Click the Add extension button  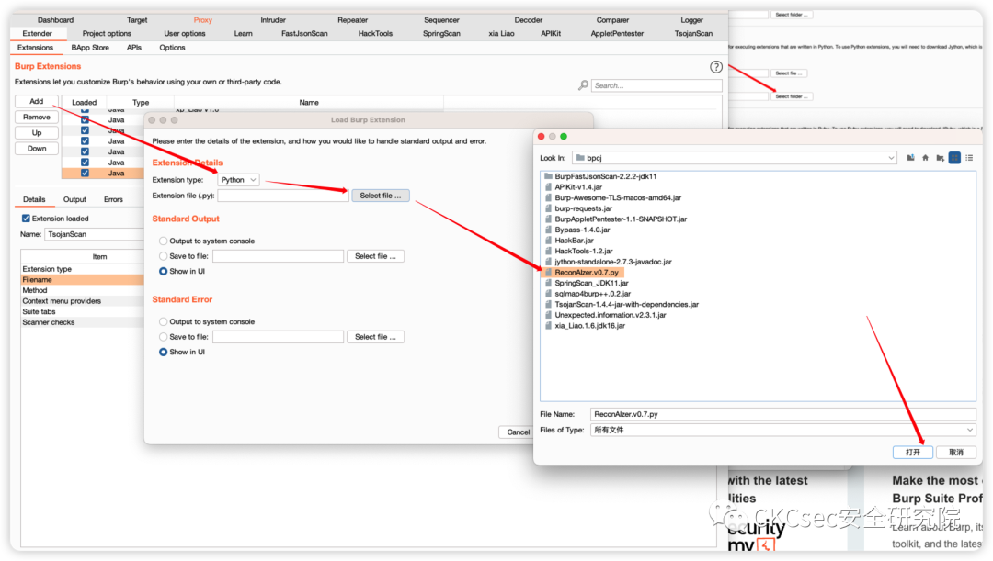[37, 102]
